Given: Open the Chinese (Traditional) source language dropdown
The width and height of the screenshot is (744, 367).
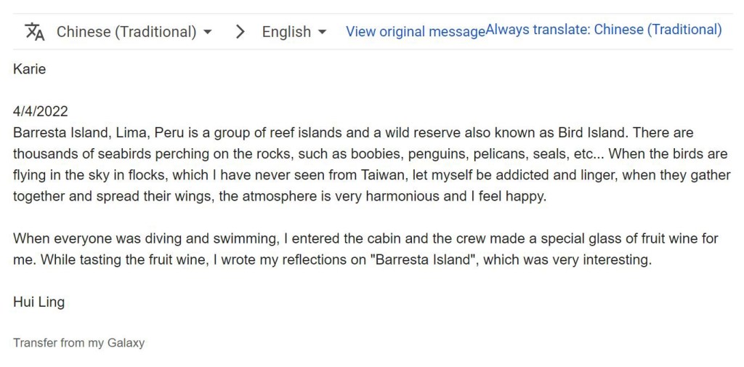Looking at the screenshot, I should coord(126,32).
